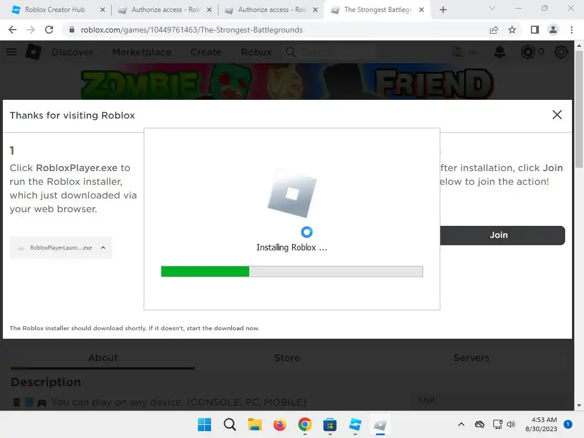
Task: Click the RobloxPlayerLauncher.exe download item
Action: [x=60, y=248]
